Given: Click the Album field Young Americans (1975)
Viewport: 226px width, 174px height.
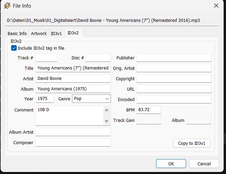Looking at the screenshot, I should [x=73, y=89].
